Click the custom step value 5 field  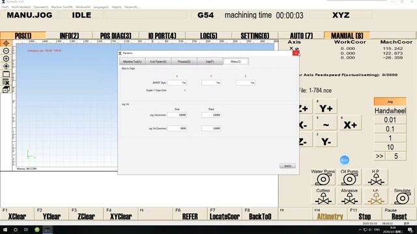point(396,156)
